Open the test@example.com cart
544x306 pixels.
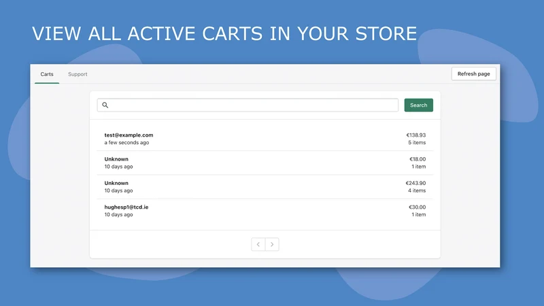265,139
